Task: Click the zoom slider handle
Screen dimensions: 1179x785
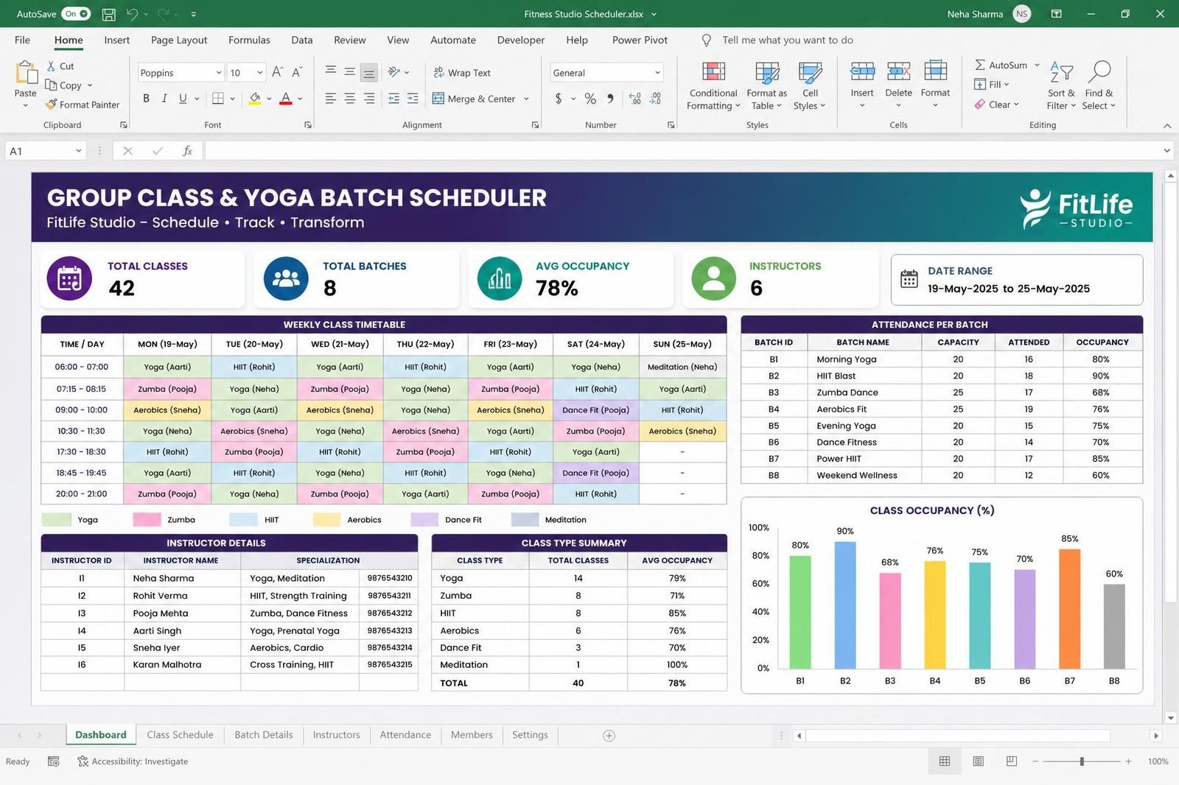Action: click(1082, 761)
